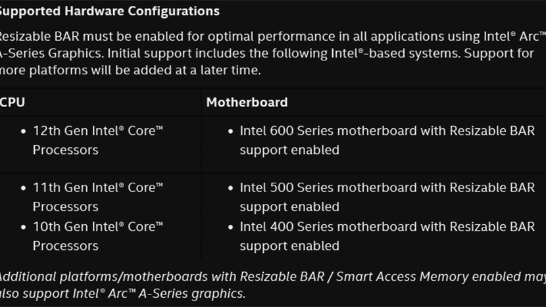The width and height of the screenshot is (546, 307).
Task: Click the CPU column header
Action: click(x=12, y=102)
